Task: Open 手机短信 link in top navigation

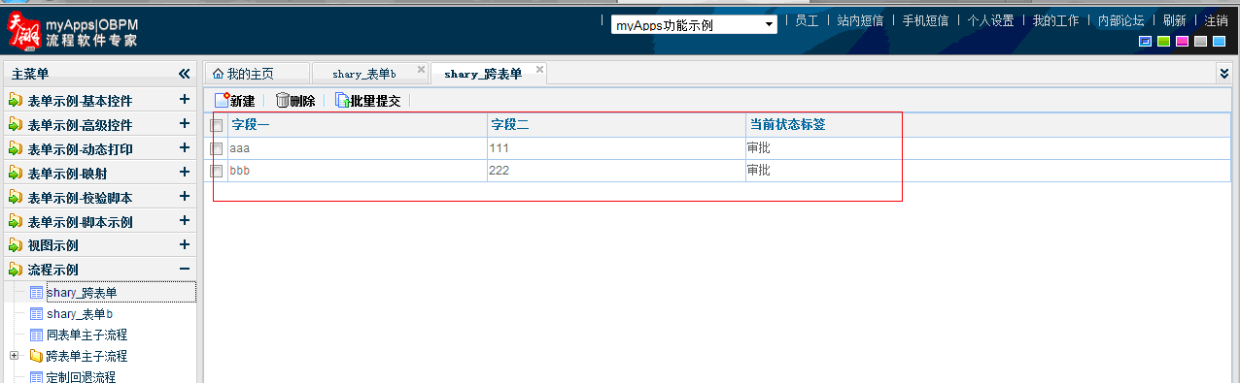Action: [x=925, y=20]
